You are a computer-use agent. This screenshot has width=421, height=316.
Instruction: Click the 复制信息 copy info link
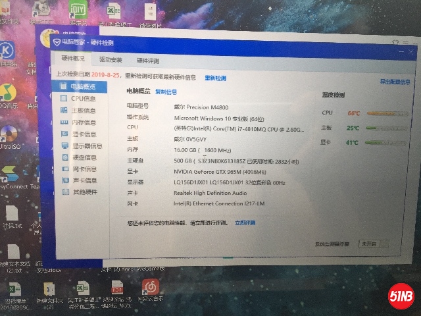[166, 92]
